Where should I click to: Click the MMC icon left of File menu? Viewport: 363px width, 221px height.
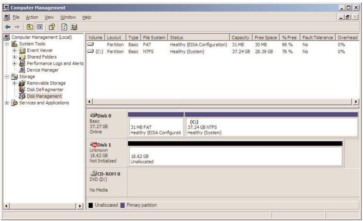pyautogui.click(x=7, y=17)
